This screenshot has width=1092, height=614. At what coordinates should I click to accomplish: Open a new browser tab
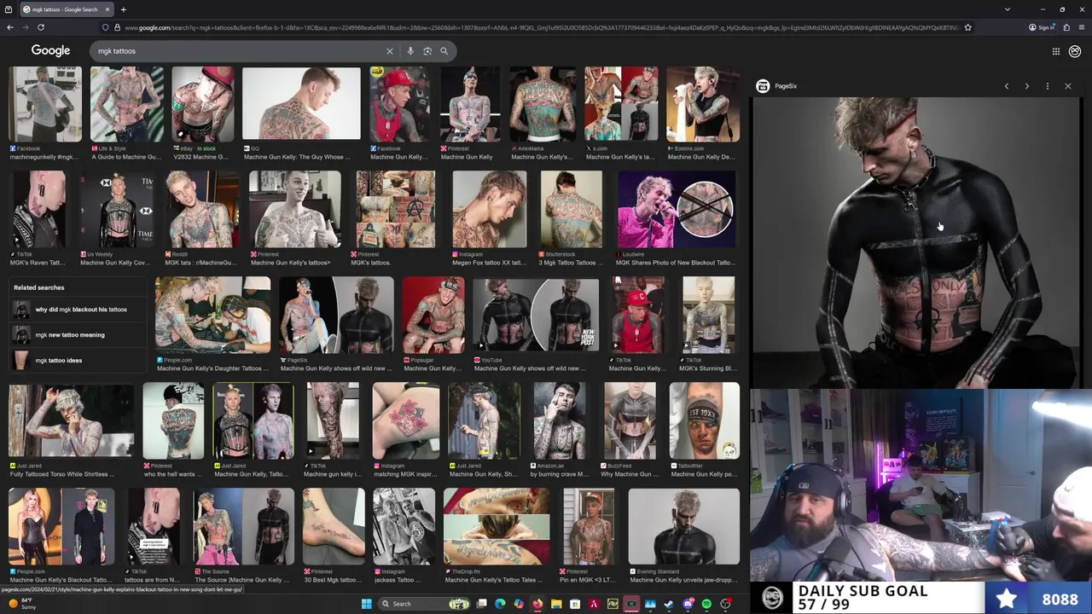point(123,9)
